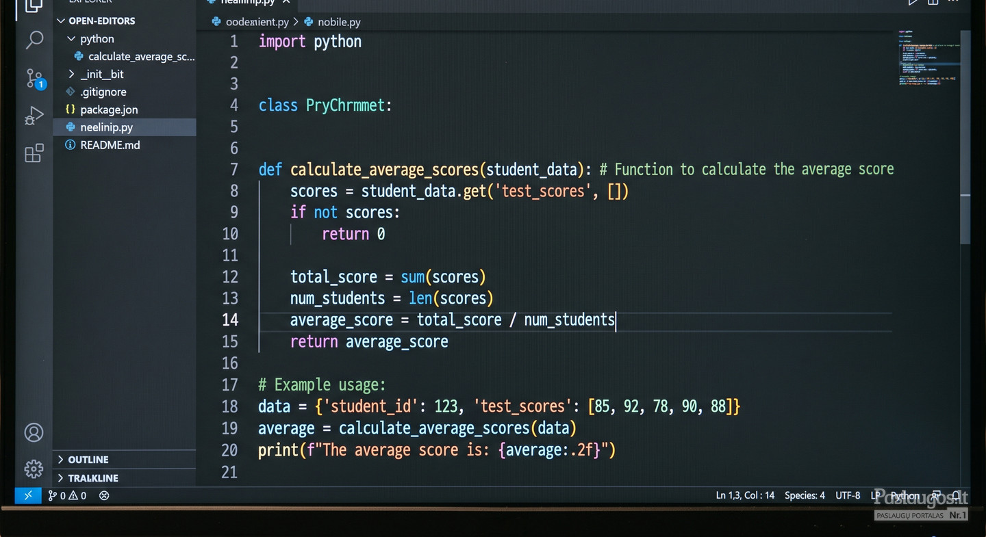Open Source Control view with badge 1
Viewport: 986px width, 537px height.
point(34,79)
